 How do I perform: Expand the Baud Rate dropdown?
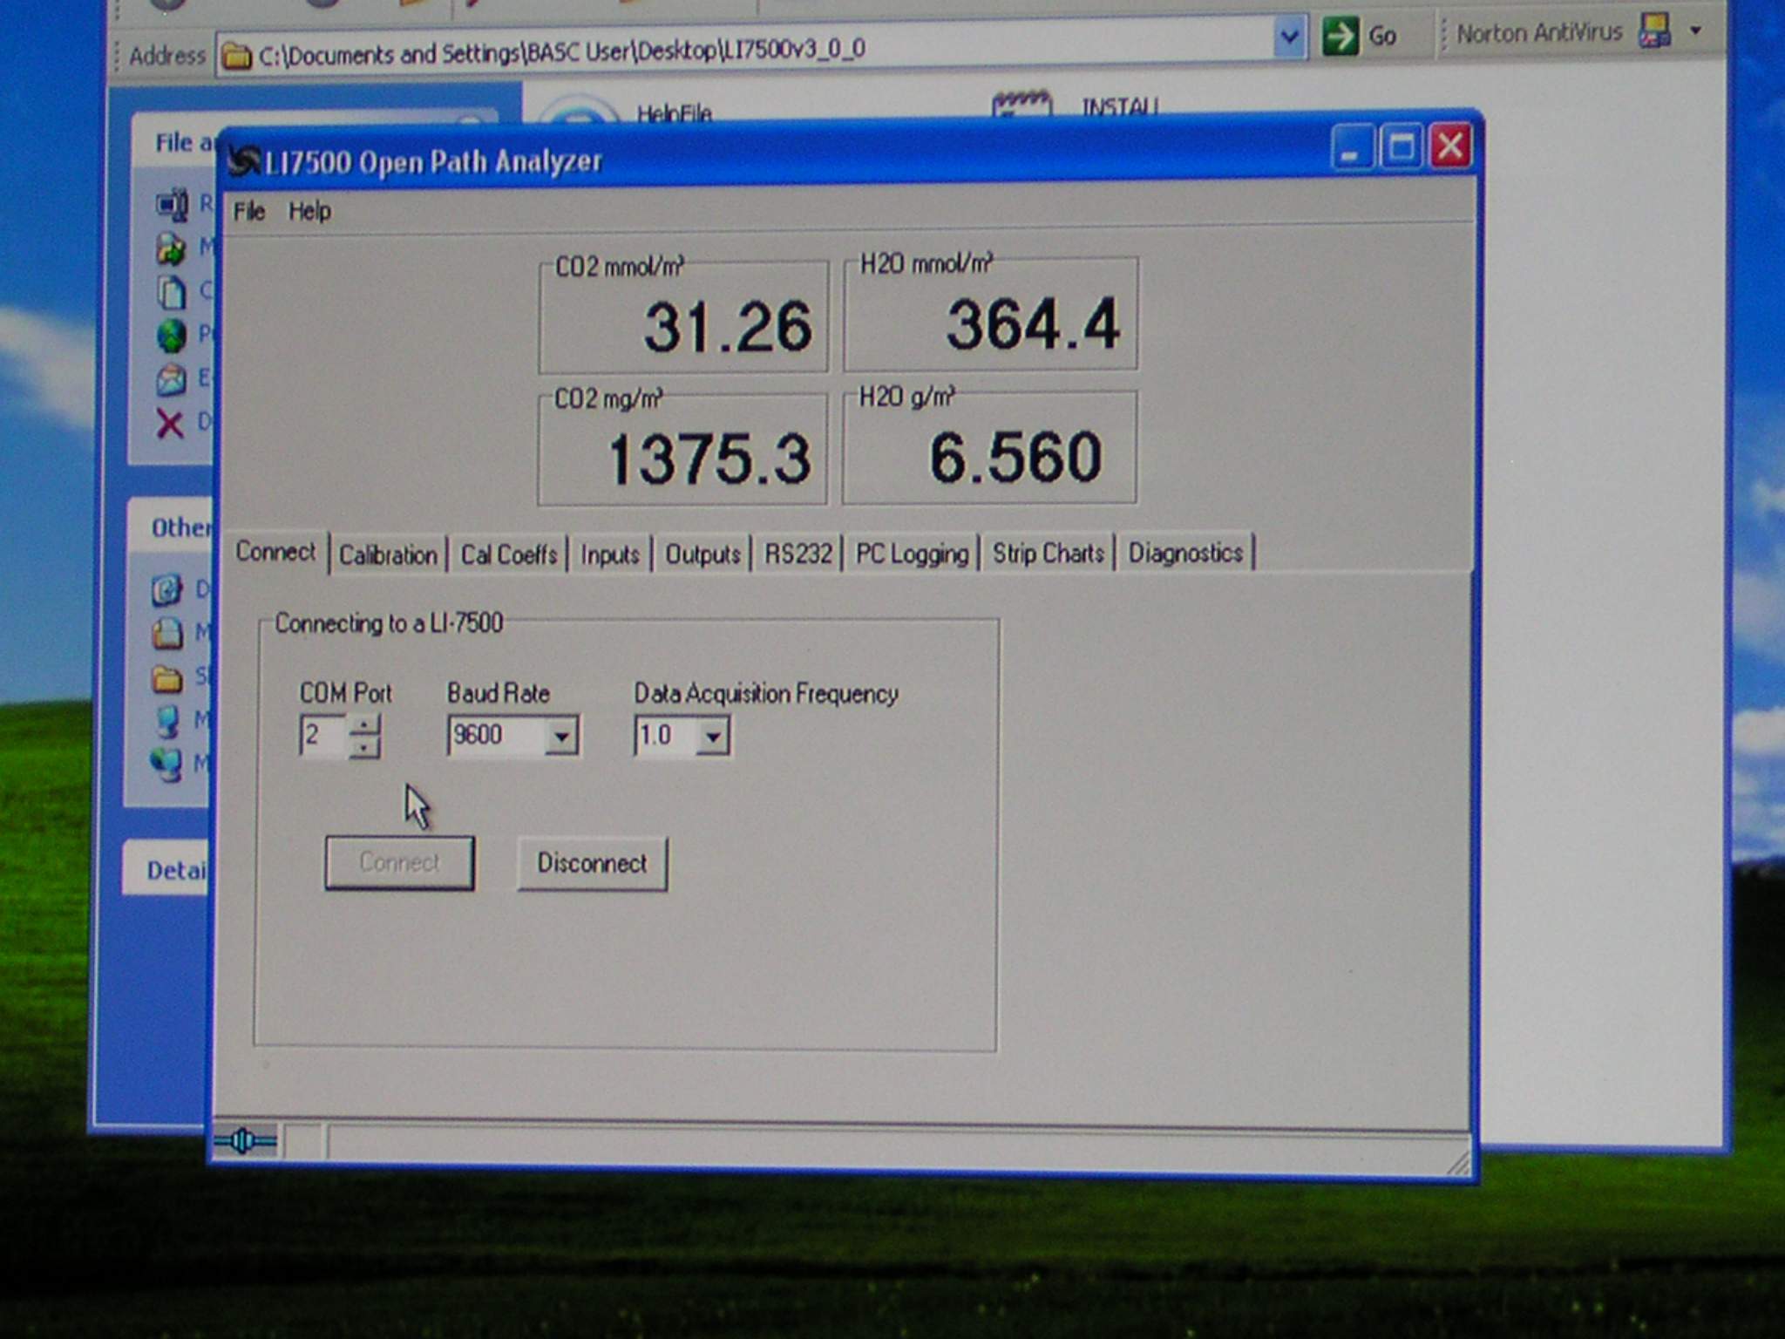pyautogui.click(x=562, y=737)
